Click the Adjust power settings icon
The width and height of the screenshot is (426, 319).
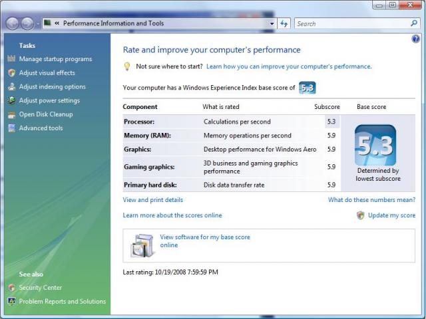pyautogui.click(x=11, y=100)
